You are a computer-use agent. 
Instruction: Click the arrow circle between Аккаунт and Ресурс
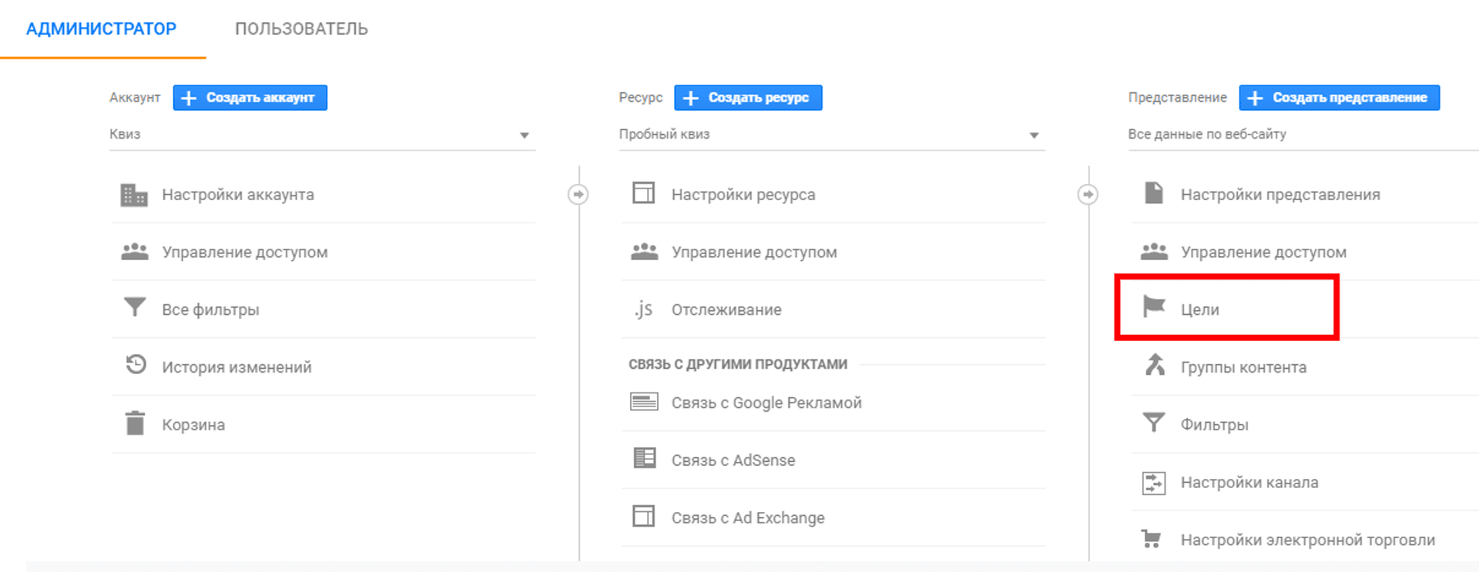click(x=579, y=195)
